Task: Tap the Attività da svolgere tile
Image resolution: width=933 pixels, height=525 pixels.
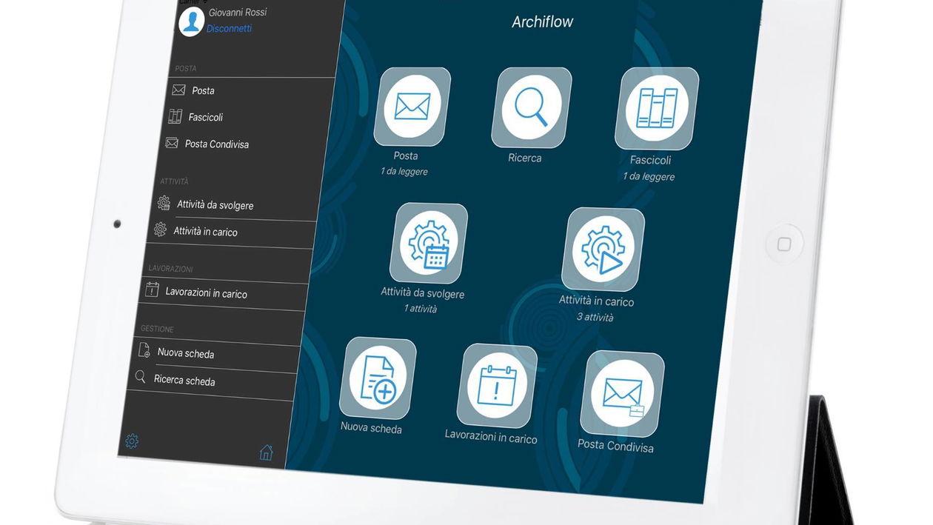Action: pos(429,243)
